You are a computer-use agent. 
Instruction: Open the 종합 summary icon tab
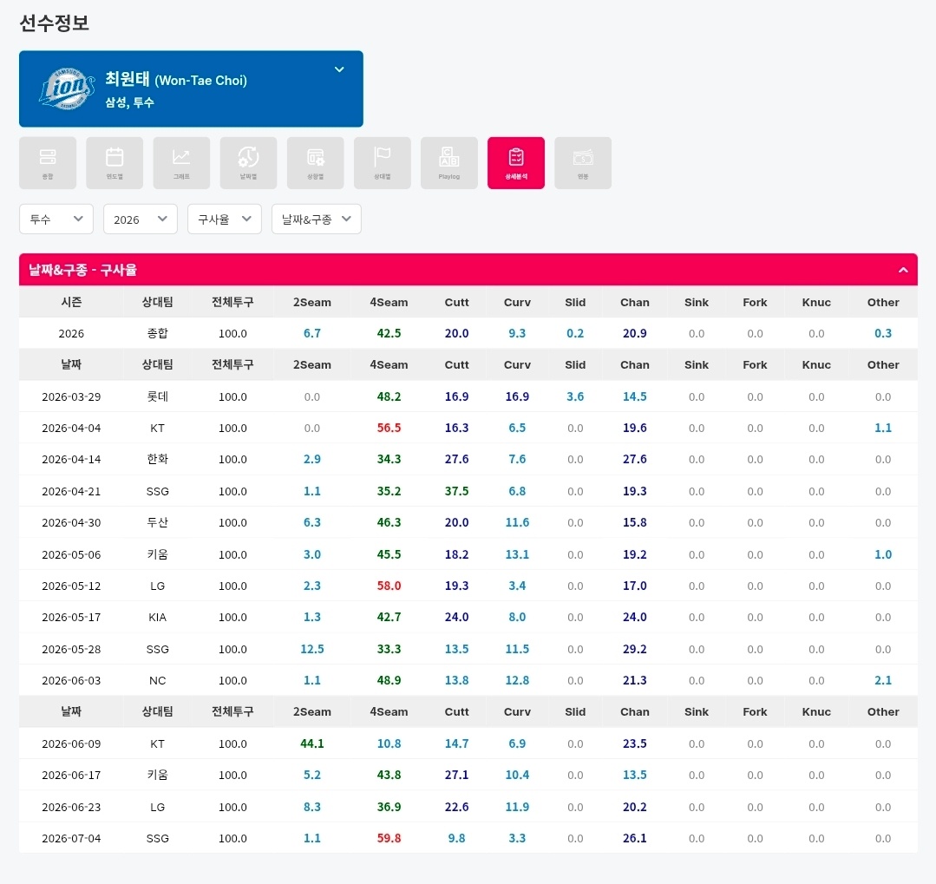pos(48,163)
